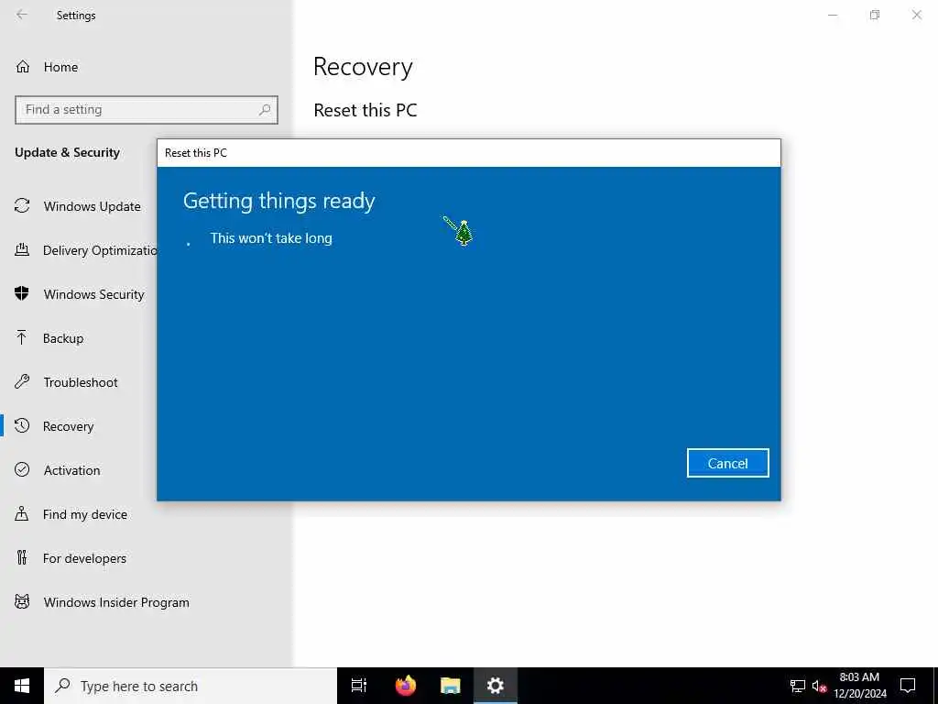Click the Recovery page heading
This screenshot has width=938, height=704.
pyautogui.click(x=363, y=66)
